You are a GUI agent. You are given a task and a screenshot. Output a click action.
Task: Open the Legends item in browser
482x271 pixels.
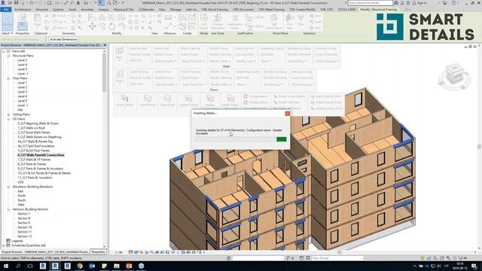point(17,241)
